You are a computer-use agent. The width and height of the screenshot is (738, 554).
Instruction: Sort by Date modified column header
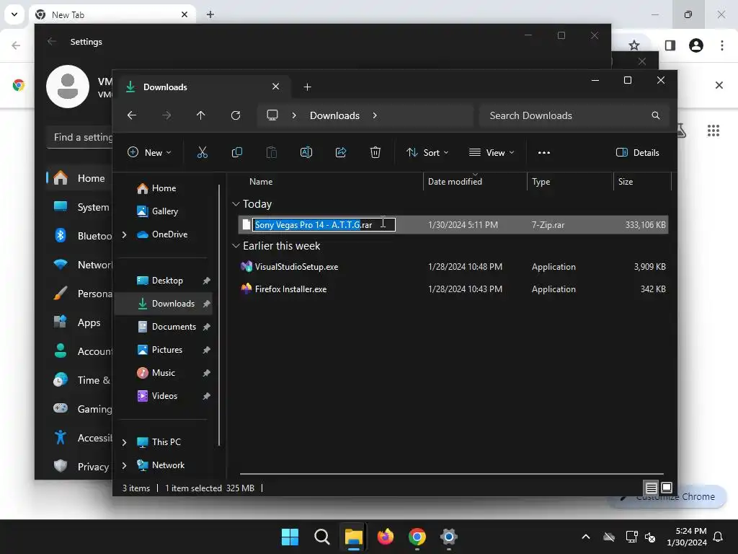point(475,181)
